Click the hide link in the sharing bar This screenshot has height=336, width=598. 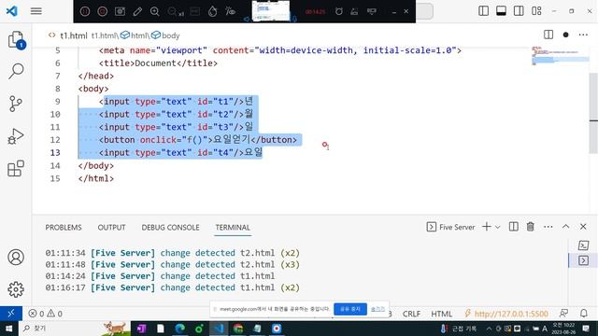[377, 309]
